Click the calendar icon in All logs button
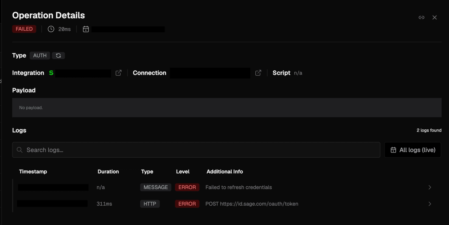 (393, 150)
